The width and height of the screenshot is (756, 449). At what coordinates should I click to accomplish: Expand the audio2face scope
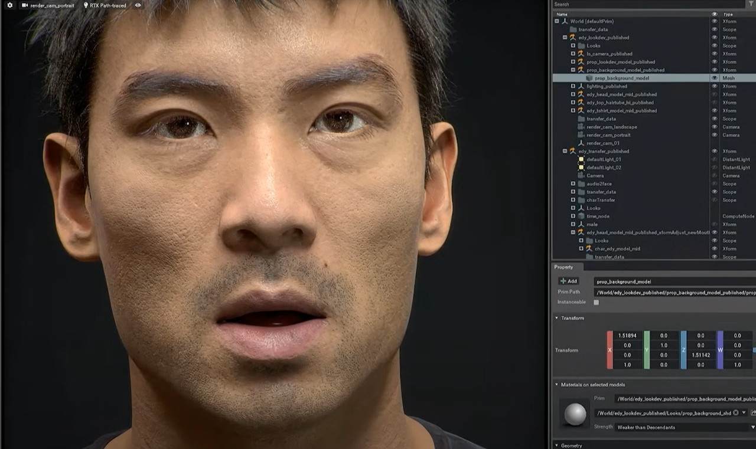pyautogui.click(x=573, y=184)
